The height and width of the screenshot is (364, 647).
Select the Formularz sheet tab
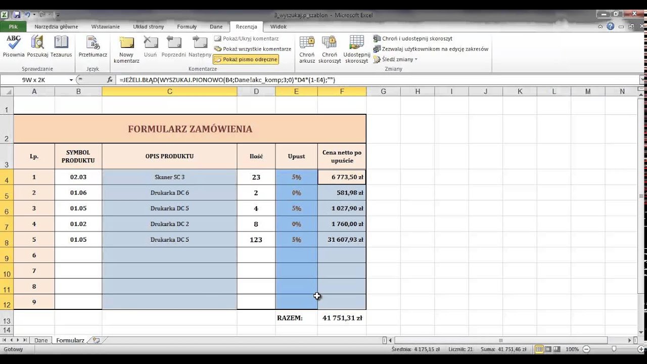(70, 341)
